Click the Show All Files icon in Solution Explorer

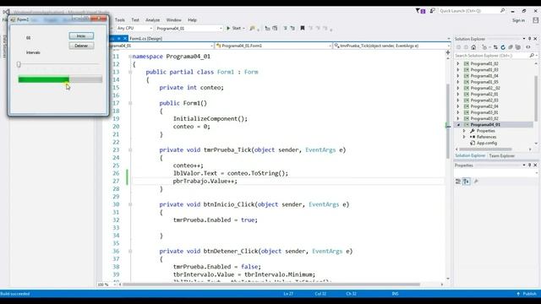click(x=518, y=47)
